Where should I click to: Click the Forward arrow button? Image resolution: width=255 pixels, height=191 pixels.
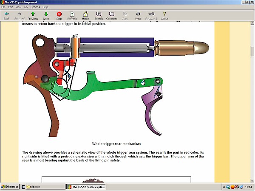[x=20, y=16]
